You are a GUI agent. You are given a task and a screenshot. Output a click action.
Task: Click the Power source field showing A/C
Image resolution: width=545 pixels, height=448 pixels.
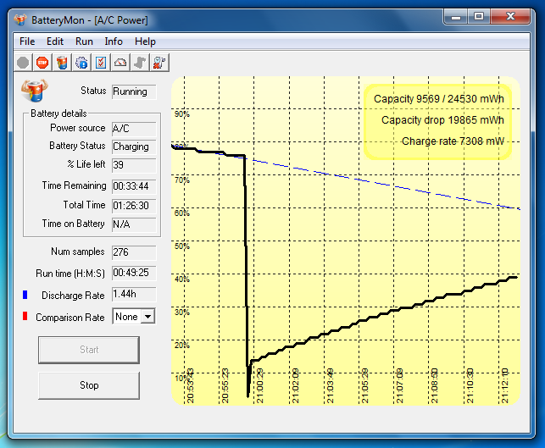[134, 129]
